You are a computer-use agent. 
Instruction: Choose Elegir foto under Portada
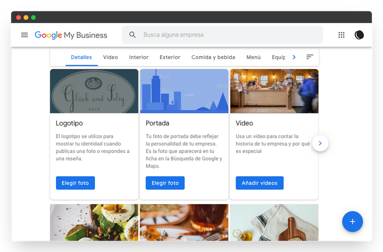tap(165, 183)
